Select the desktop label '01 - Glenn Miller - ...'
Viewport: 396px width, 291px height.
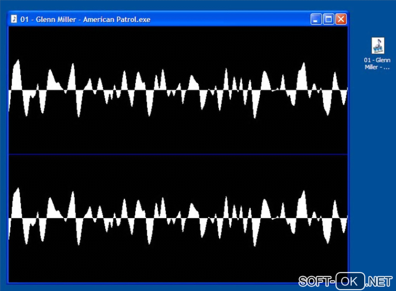377,64
